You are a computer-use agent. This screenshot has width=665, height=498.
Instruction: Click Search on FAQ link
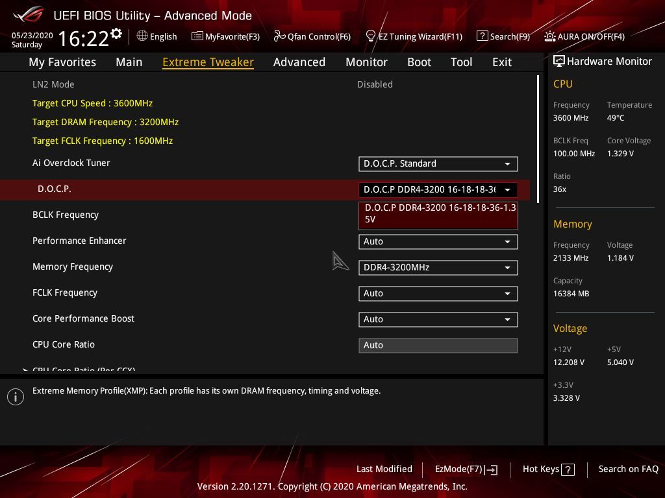click(629, 469)
